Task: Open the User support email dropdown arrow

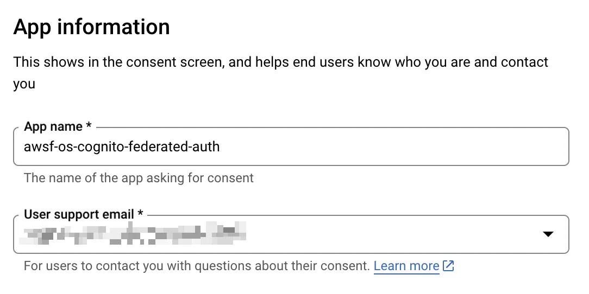Action: click(x=548, y=234)
